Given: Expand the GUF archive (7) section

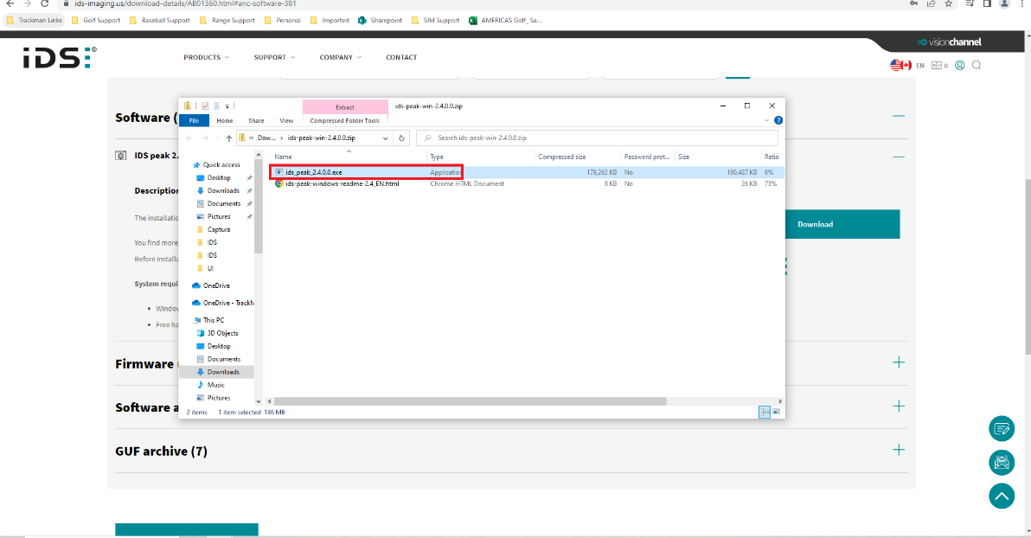Looking at the screenshot, I should tap(898, 450).
